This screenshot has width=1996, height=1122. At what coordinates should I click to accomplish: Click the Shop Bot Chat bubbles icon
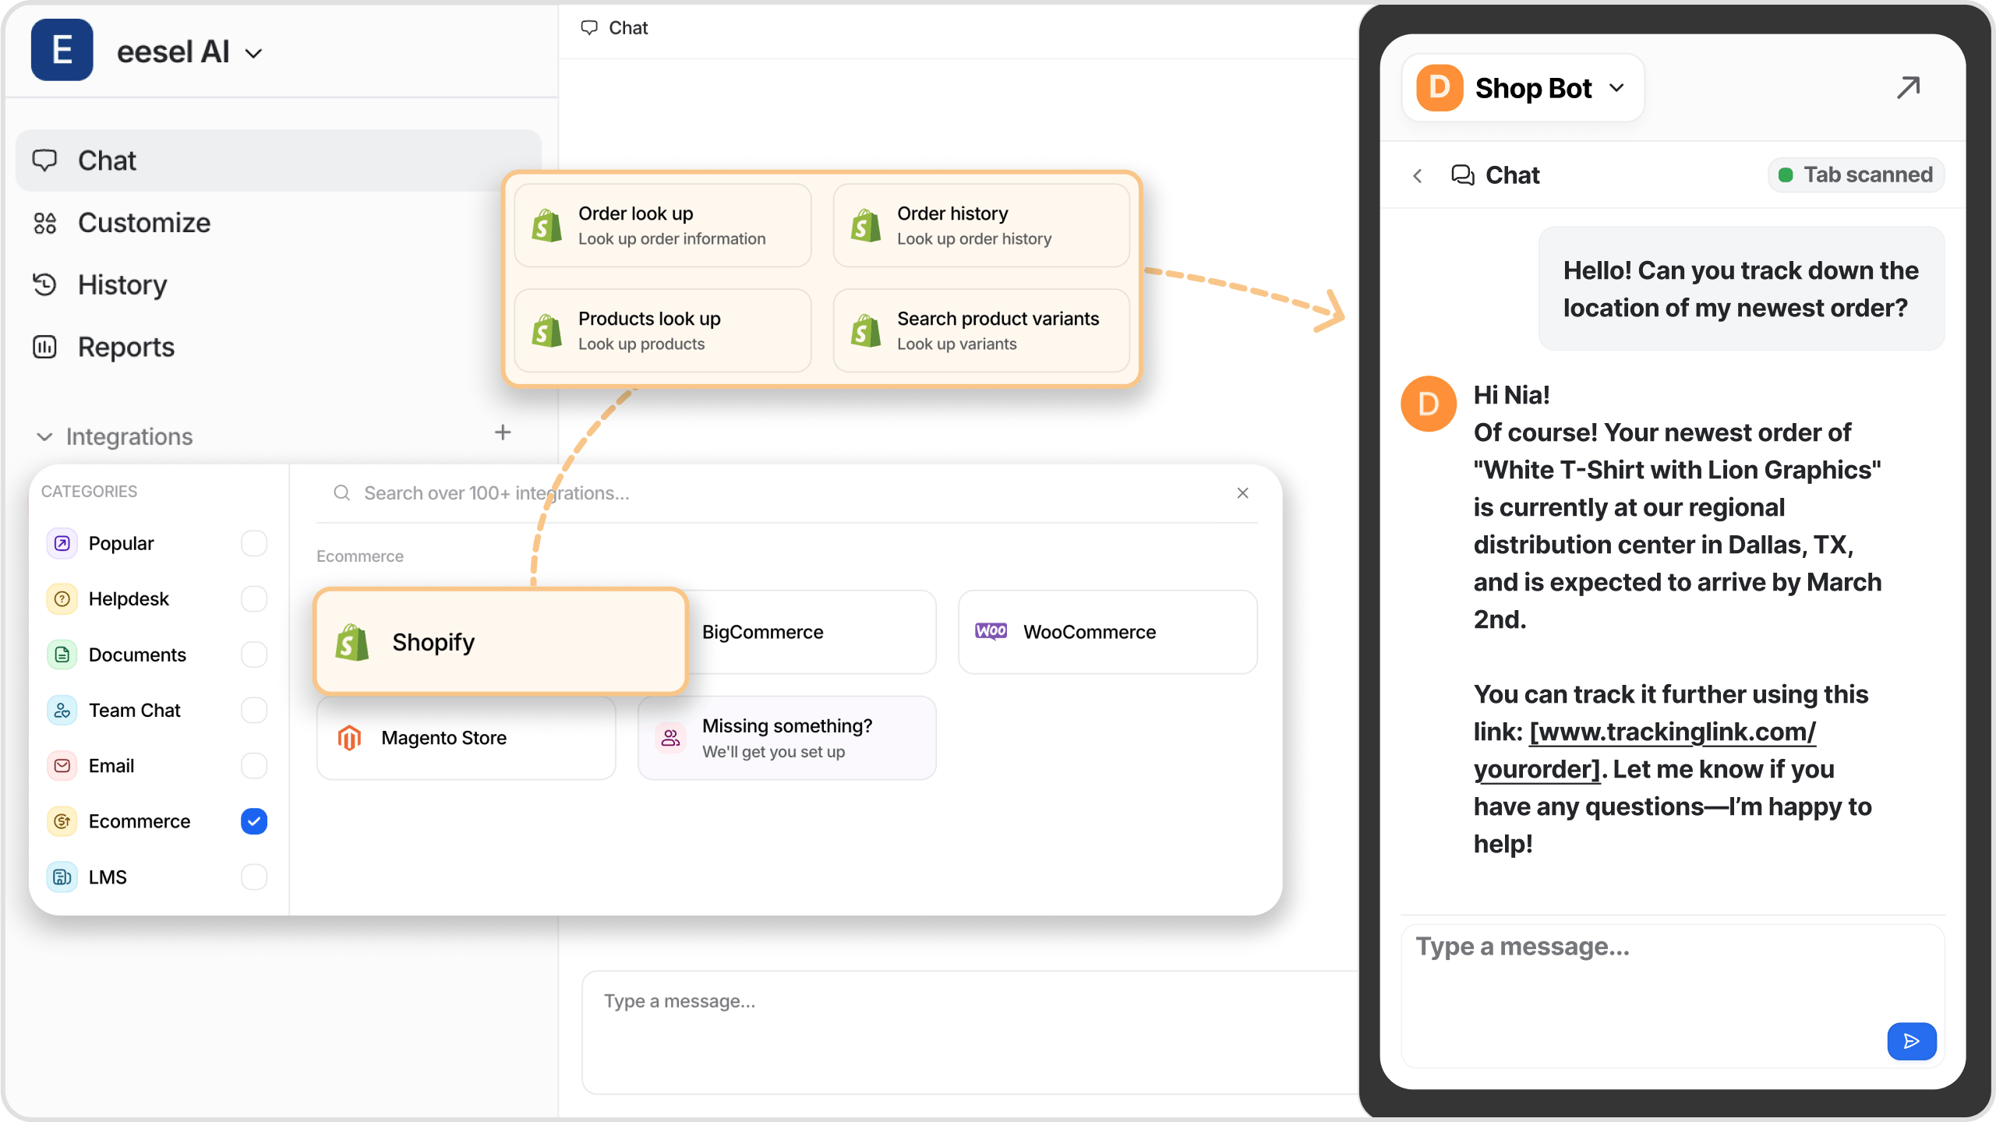pos(1463,175)
